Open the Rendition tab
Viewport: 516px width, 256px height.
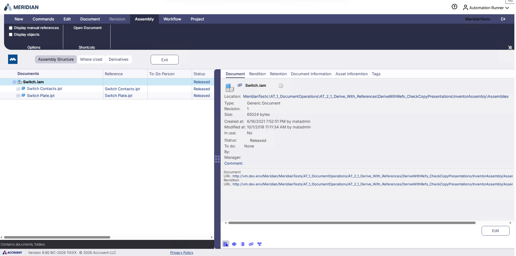(x=257, y=74)
